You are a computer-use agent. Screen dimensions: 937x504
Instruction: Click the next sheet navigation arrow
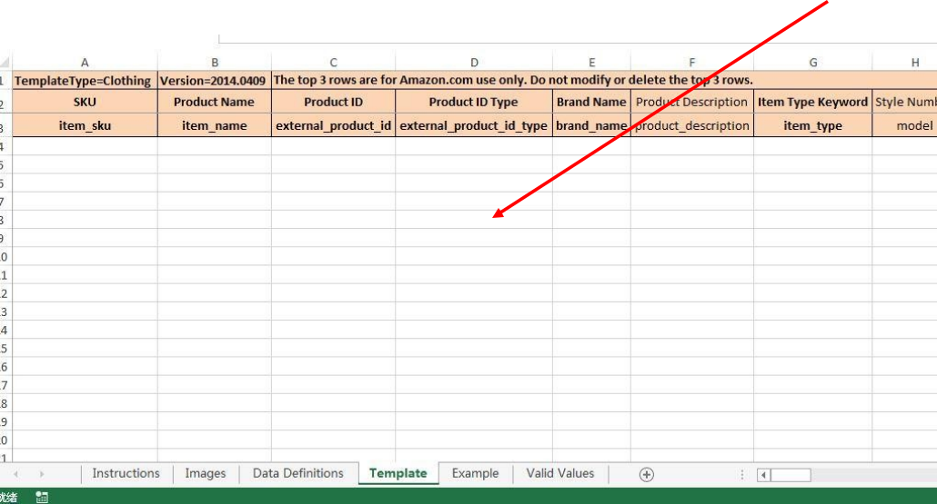click(x=41, y=474)
